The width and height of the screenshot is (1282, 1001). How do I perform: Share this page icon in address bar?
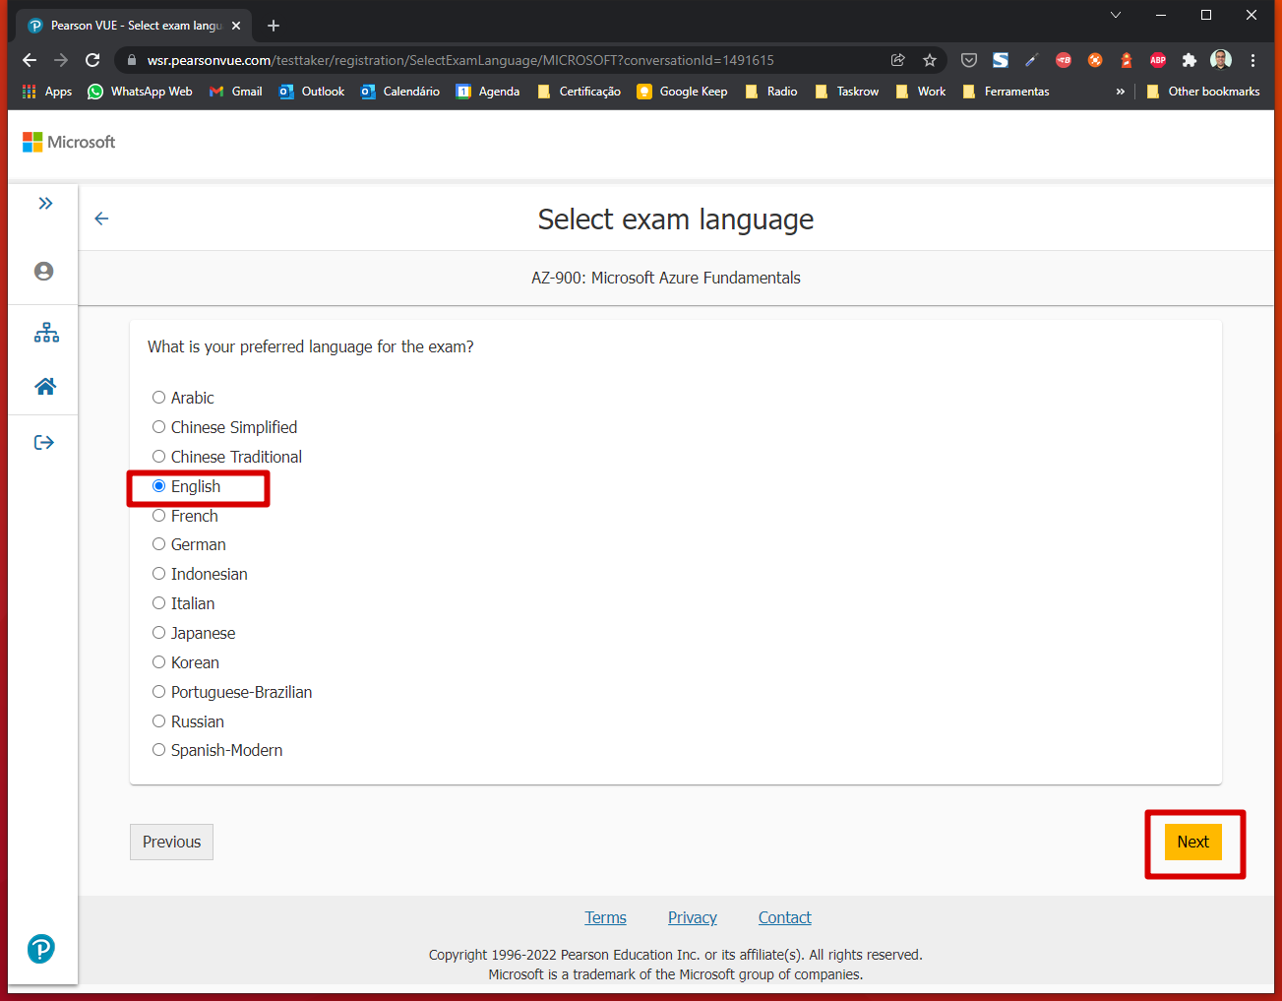click(x=898, y=60)
